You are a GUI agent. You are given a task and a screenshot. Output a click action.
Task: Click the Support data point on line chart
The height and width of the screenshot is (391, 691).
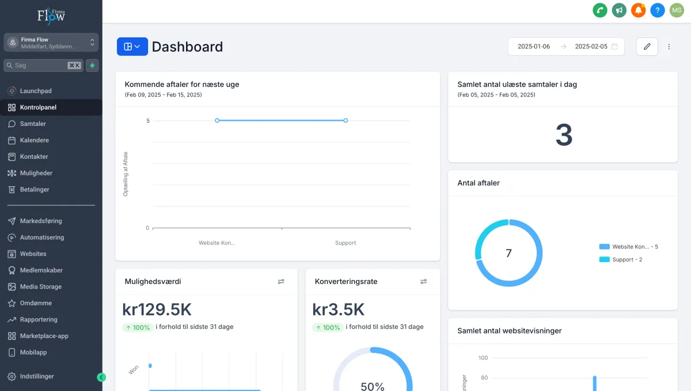pyautogui.click(x=345, y=120)
